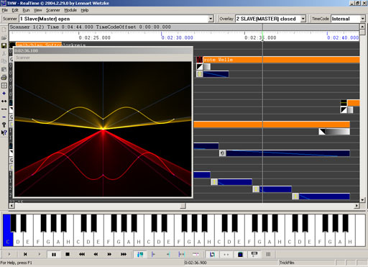Open the Edit menu
This screenshot has width=368, height=267.
click(15, 10)
